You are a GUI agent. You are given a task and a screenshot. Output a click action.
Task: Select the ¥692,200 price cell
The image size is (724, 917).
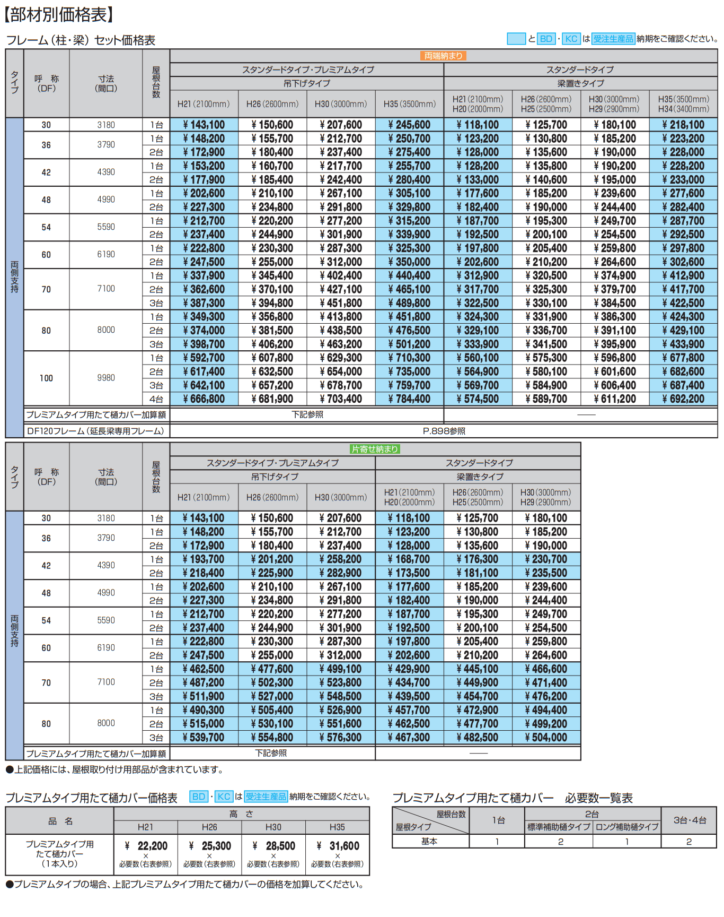click(683, 399)
